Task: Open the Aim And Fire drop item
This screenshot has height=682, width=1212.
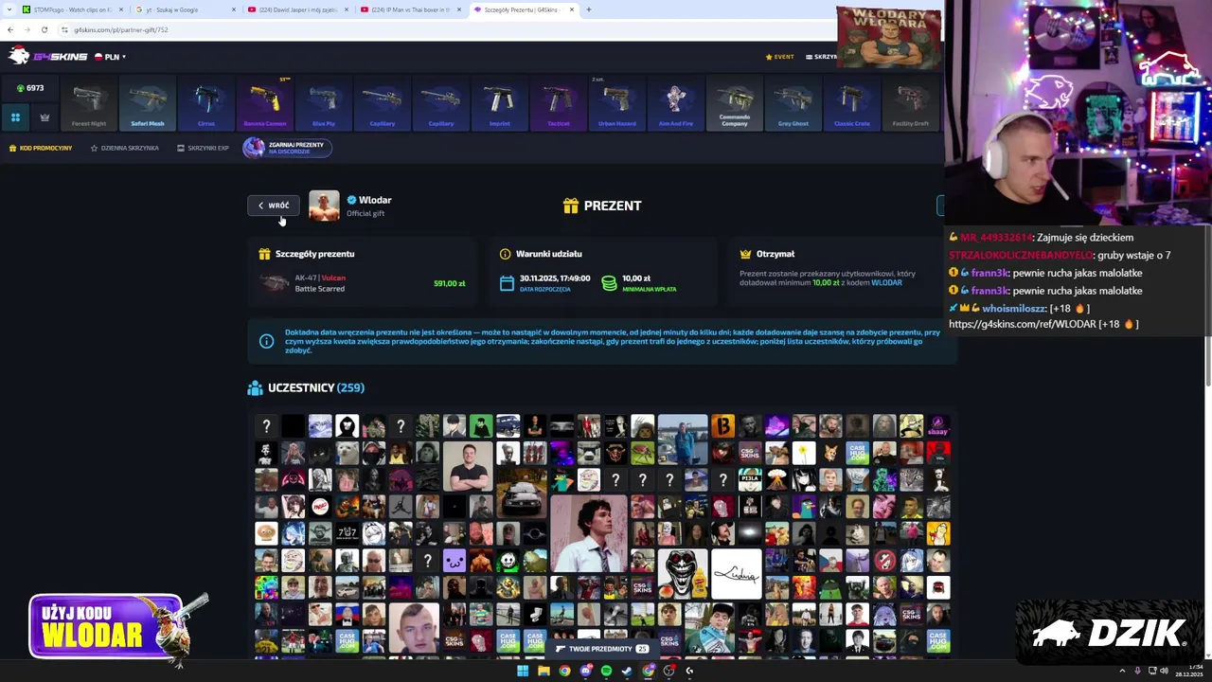Action: coord(676,104)
